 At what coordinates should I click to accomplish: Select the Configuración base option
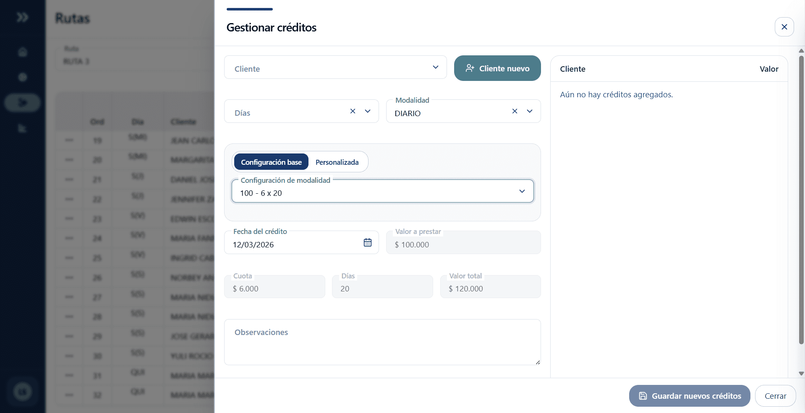(x=271, y=162)
